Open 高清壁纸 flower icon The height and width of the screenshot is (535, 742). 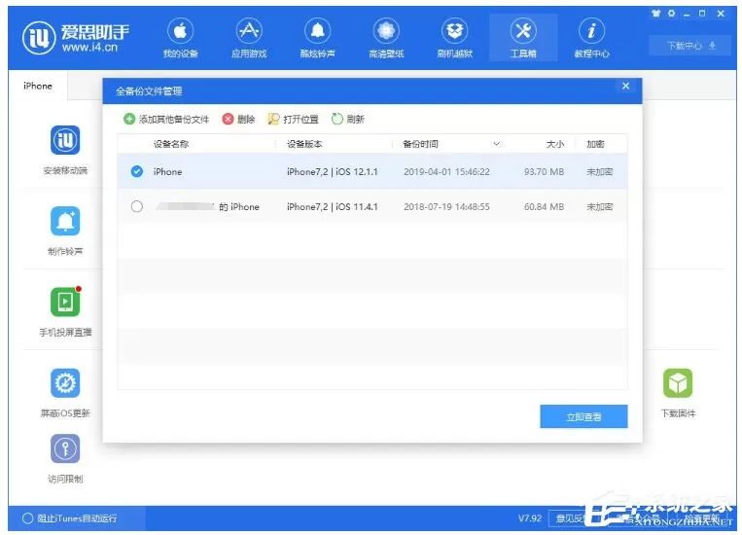pos(386,32)
